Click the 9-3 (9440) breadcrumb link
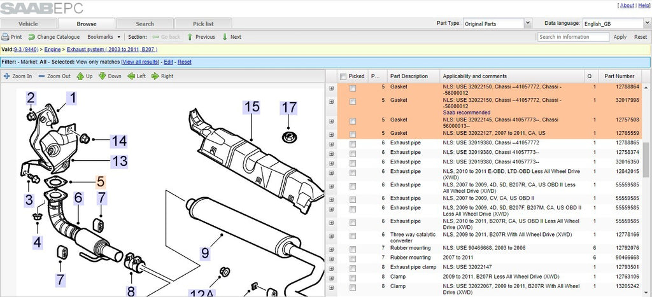This screenshot has height=297, width=652. click(26, 50)
